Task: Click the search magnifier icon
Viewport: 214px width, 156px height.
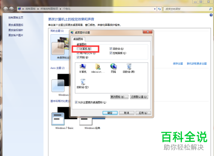Action: [210, 9]
